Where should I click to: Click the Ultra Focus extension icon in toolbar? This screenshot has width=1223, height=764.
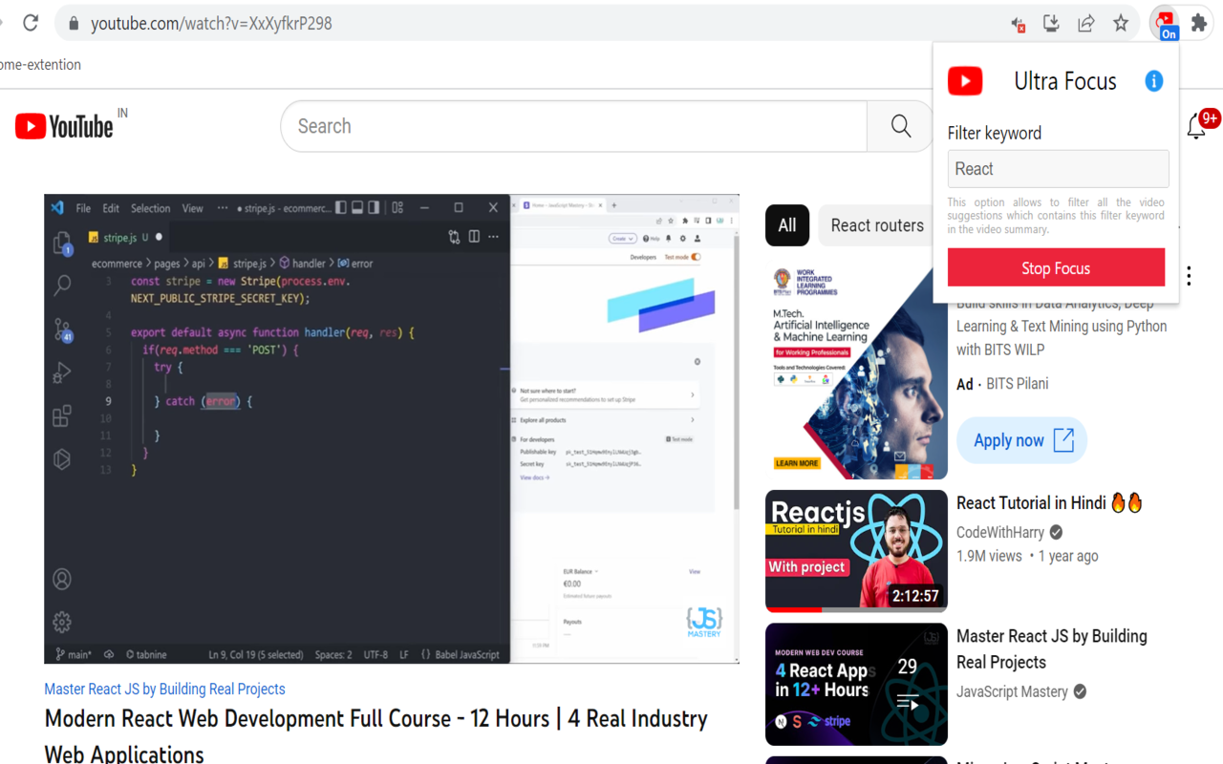tap(1164, 23)
